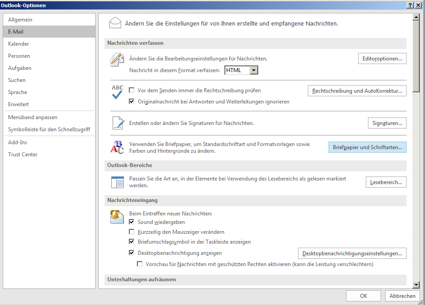
Task: Click the Lesebereich button
Action: point(386,182)
